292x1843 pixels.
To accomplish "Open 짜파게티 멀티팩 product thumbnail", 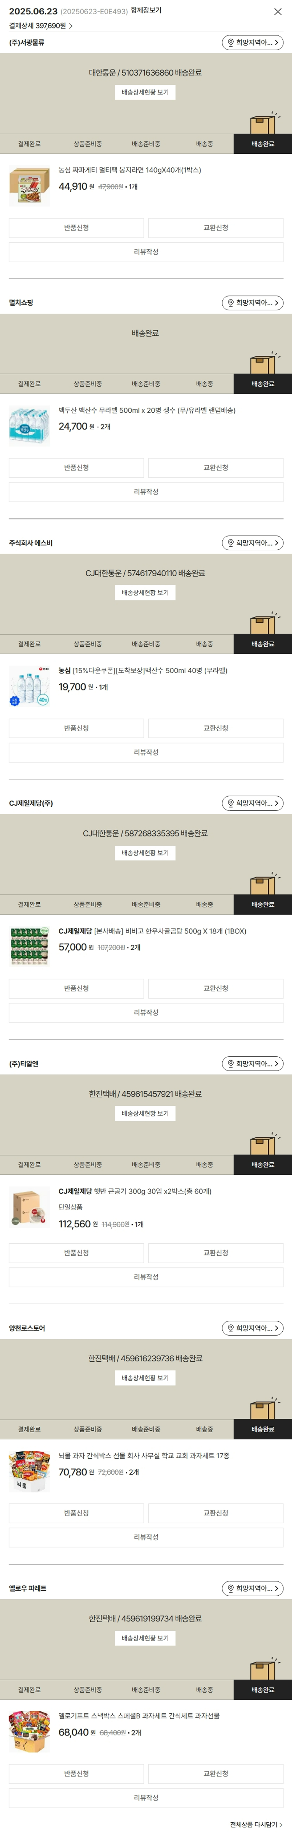I will click(x=29, y=186).
